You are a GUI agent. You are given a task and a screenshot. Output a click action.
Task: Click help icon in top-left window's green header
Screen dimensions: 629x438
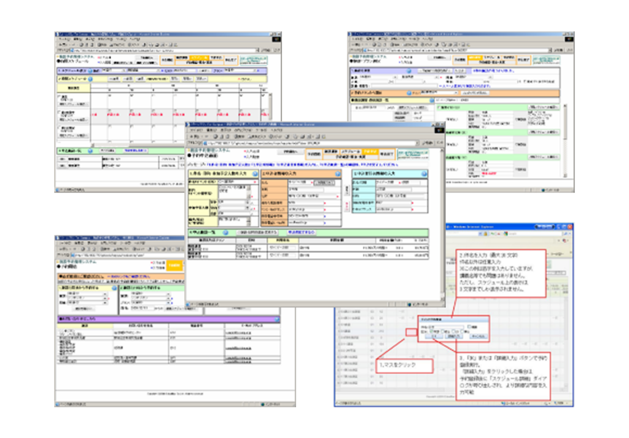tap(90, 151)
